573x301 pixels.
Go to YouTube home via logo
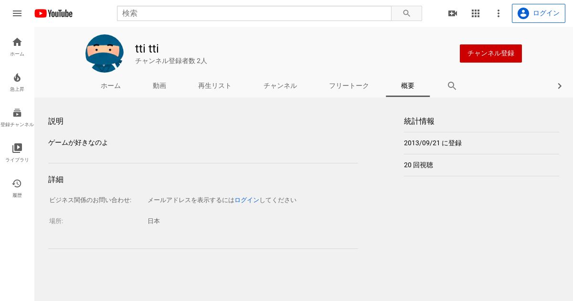coord(53,13)
